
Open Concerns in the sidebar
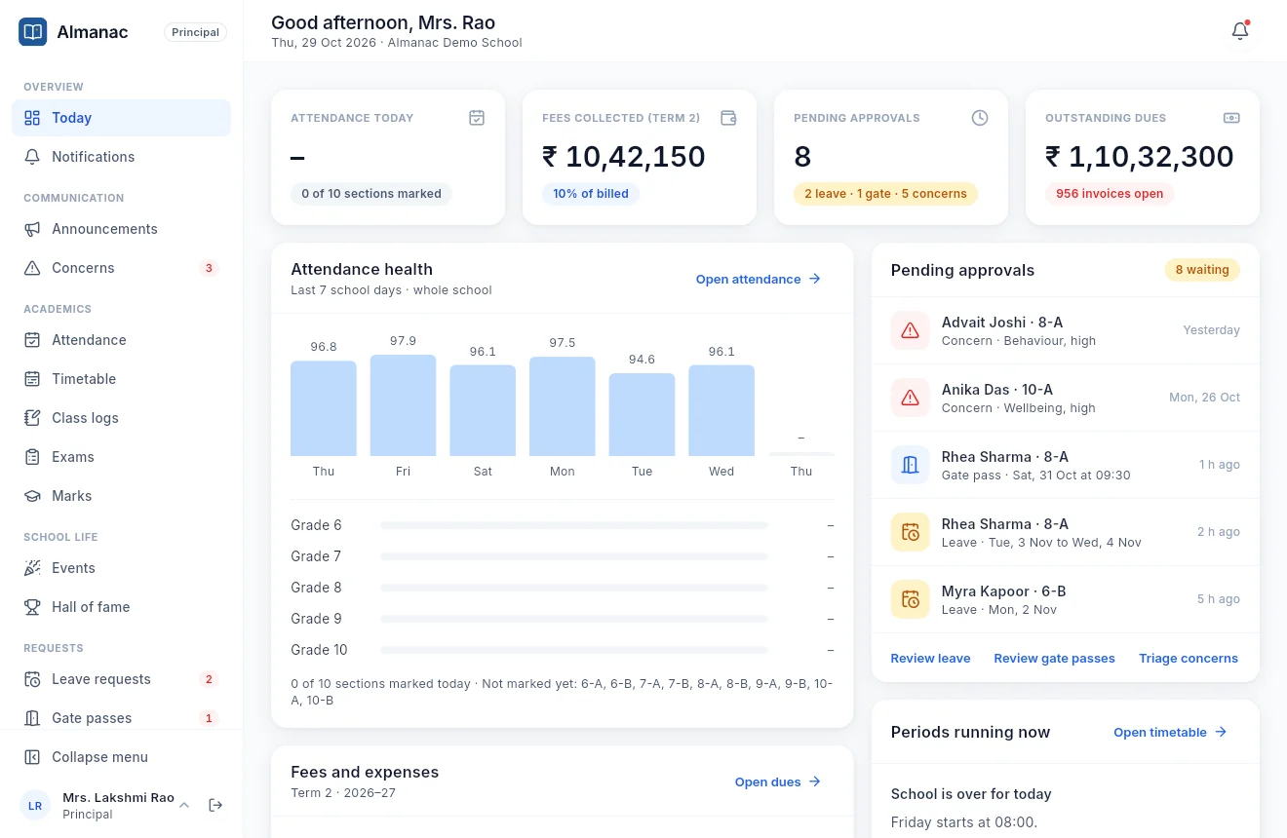click(121, 268)
